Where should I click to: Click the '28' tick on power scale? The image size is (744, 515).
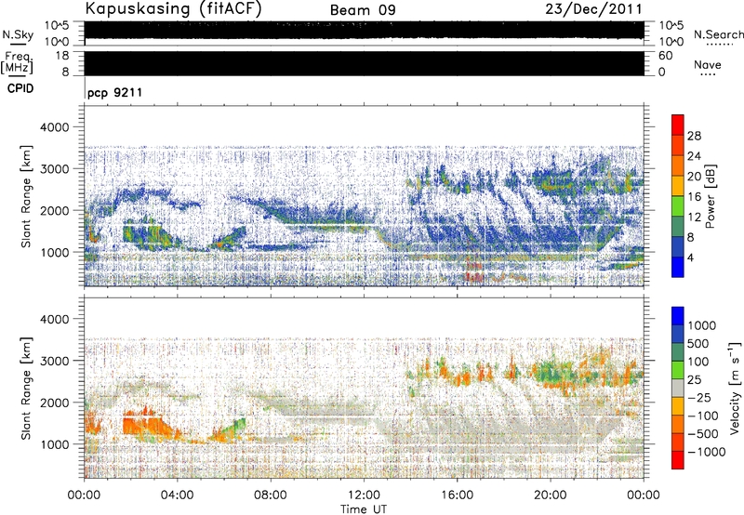[x=694, y=136]
